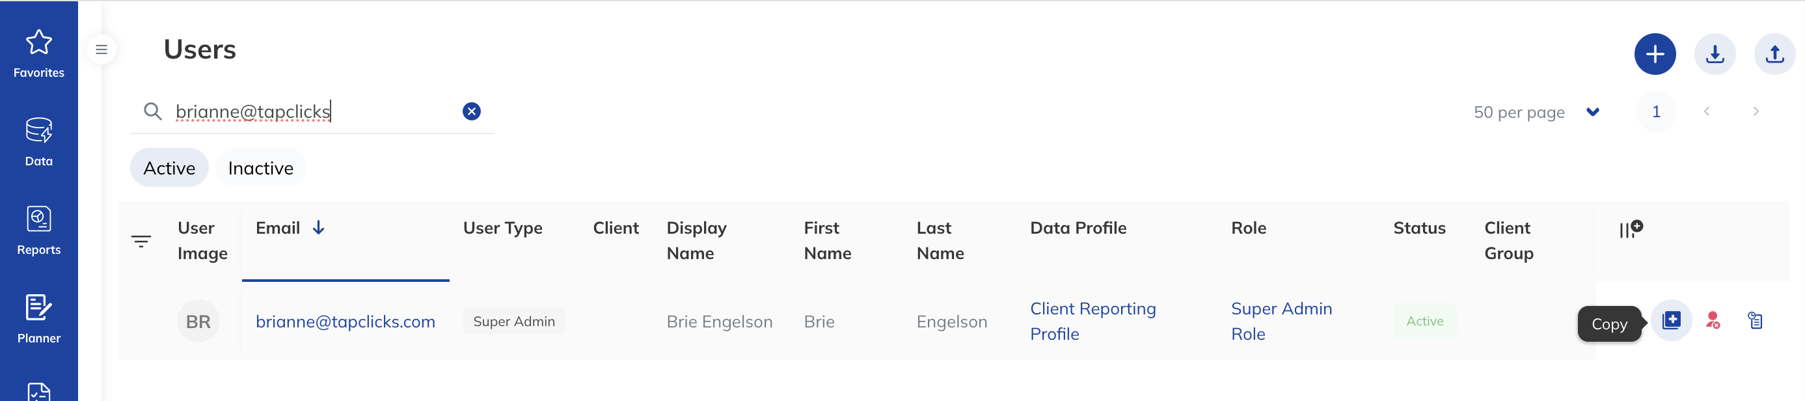1805x401 pixels.
Task: Open the Reports section in sidebar
Action: [x=38, y=230]
